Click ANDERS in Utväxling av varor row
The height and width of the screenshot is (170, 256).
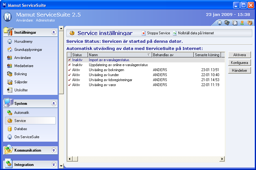point(160,85)
